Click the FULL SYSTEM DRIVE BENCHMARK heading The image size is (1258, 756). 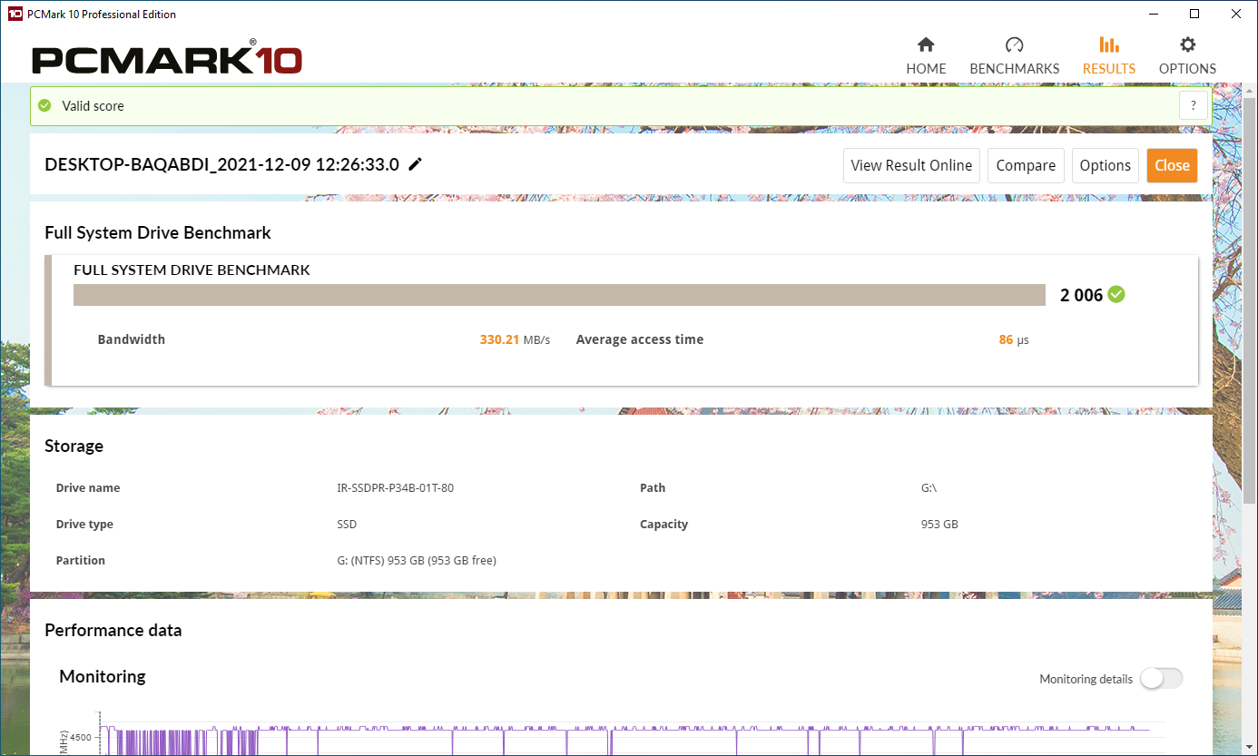[192, 270]
